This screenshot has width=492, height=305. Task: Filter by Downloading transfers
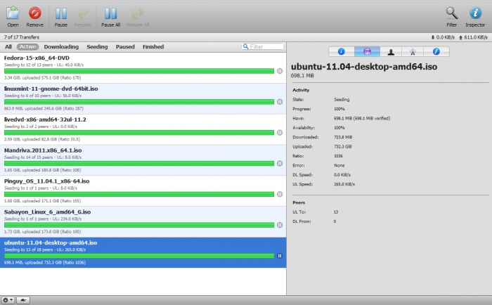coord(61,47)
